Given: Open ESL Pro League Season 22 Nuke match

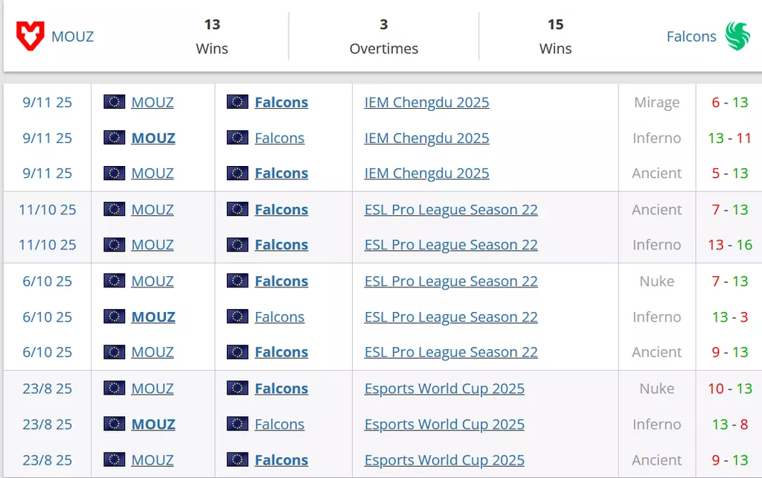Looking at the screenshot, I should pyautogui.click(x=451, y=281).
